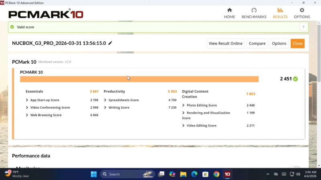This screenshot has width=321, height=180.
Task: Click the Essentials score 3 661
Action: point(94,92)
